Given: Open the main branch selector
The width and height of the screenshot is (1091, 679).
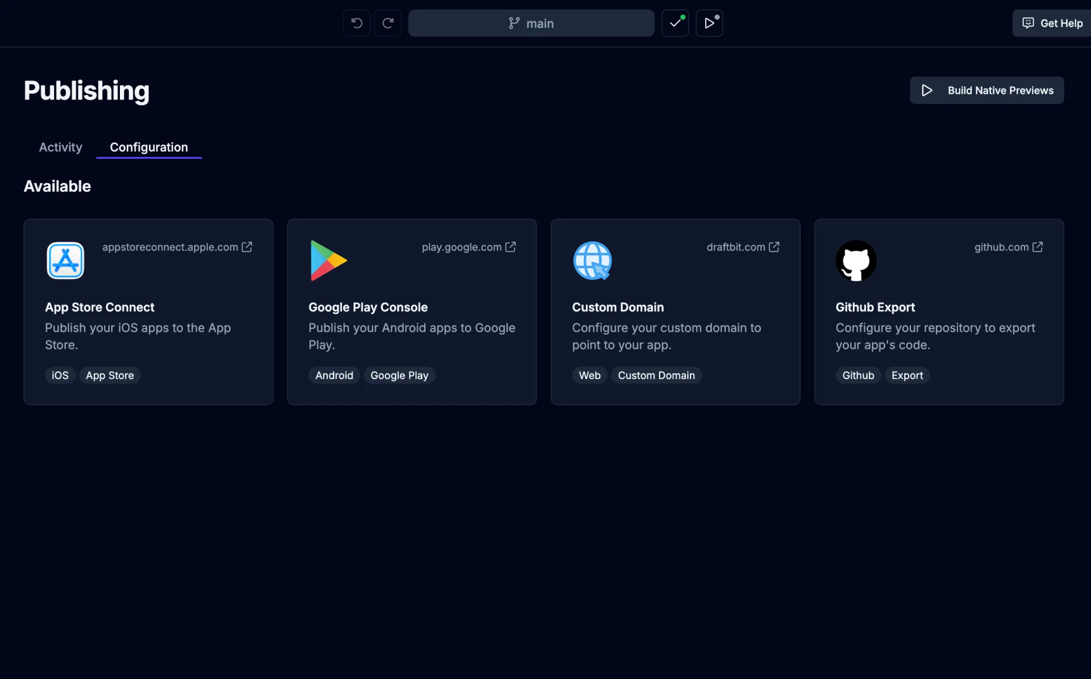Looking at the screenshot, I should tap(531, 23).
